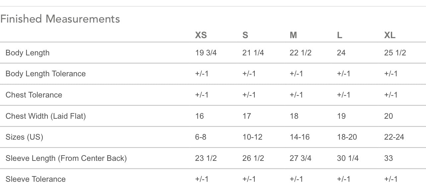The width and height of the screenshot is (426, 194).
Task: Select the Chest Tolerance row label
Action: 34,95
